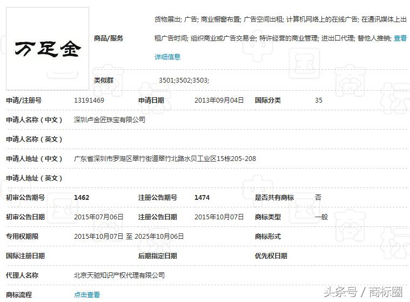Click the 申请人地址（英文） label
Viewport: 410px width, 302px height.
pyautogui.click(x=34, y=178)
